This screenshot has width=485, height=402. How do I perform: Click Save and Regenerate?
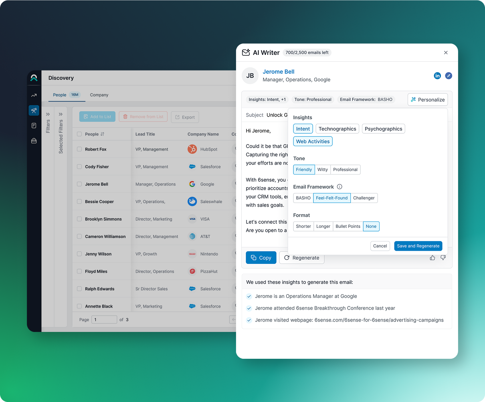(418, 246)
